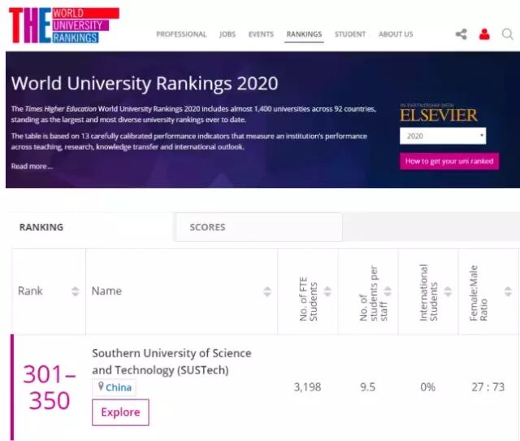Viewport: 520px width, 441px height.
Task: Sort by No. of FTE Students arrows
Action: pos(327,291)
